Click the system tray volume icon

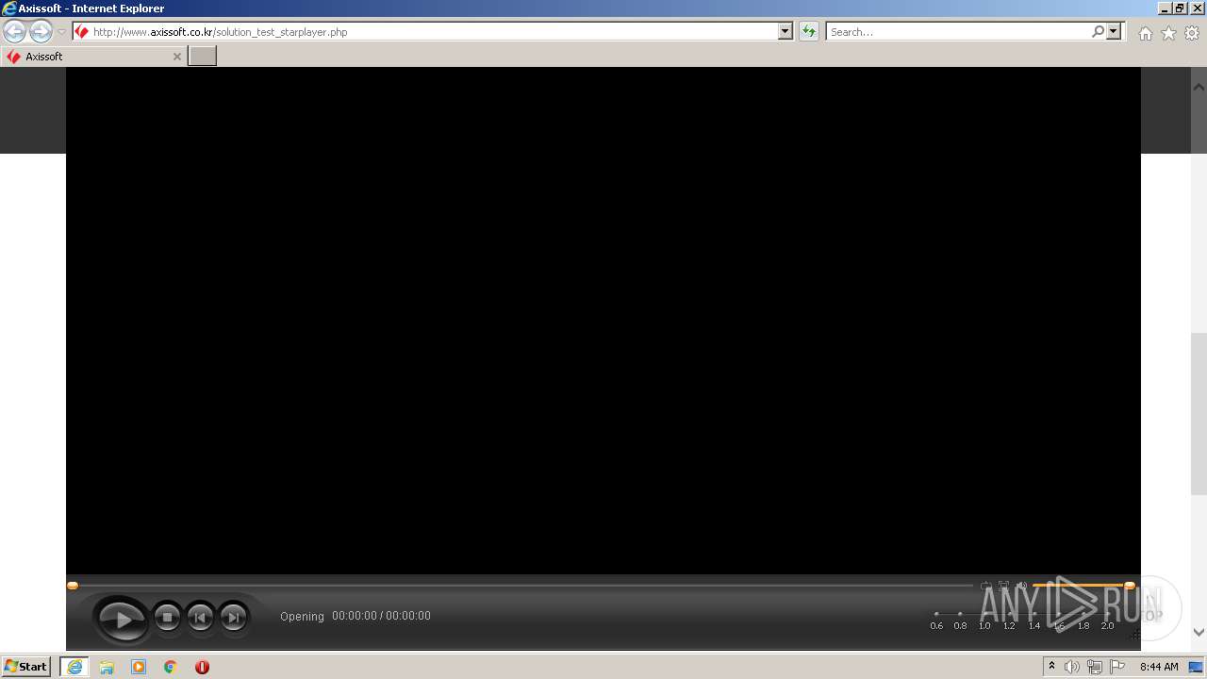point(1072,667)
